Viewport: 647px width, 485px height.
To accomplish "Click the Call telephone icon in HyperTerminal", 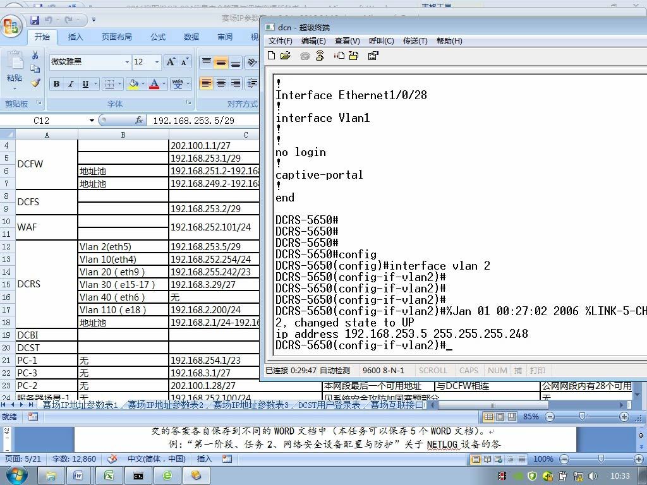I will click(305, 56).
